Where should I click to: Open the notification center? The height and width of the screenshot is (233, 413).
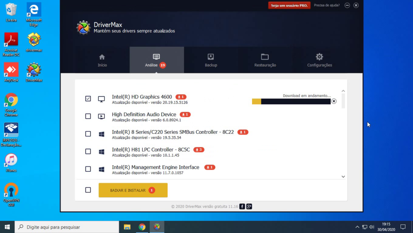tap(403, 227)
